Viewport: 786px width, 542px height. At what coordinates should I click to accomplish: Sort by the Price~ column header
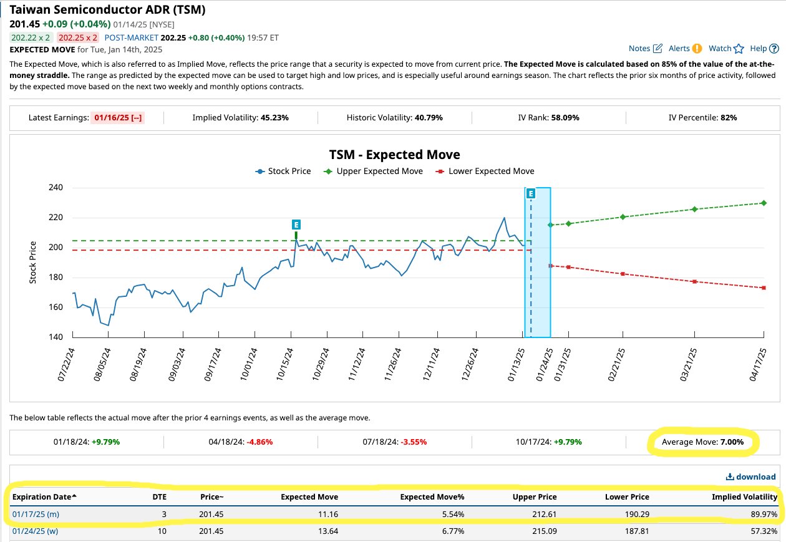211,497
